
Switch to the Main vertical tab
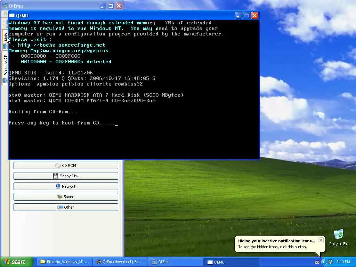[x=6, y=40]
